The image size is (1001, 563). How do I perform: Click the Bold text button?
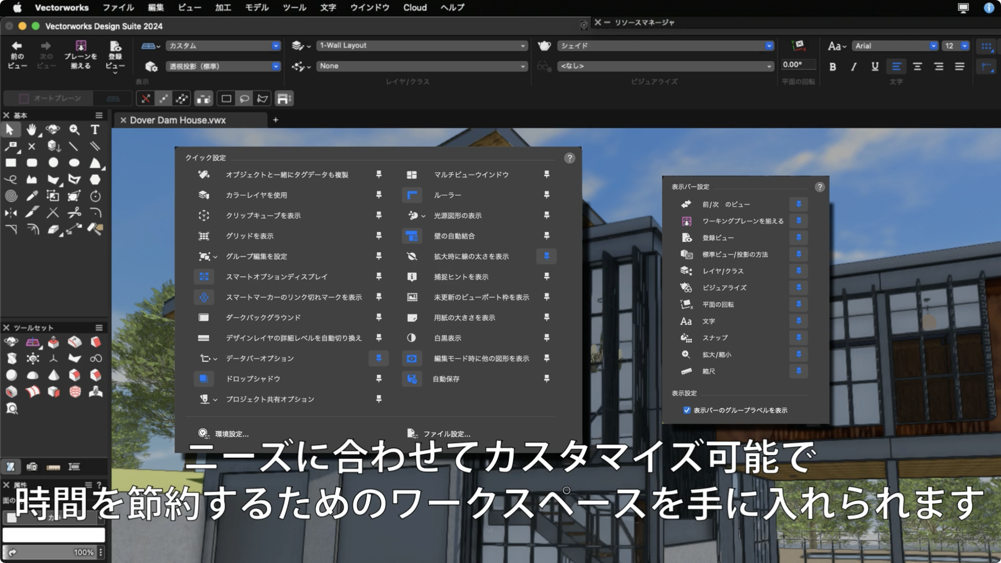pyautogui.click(x=832, y=67)
